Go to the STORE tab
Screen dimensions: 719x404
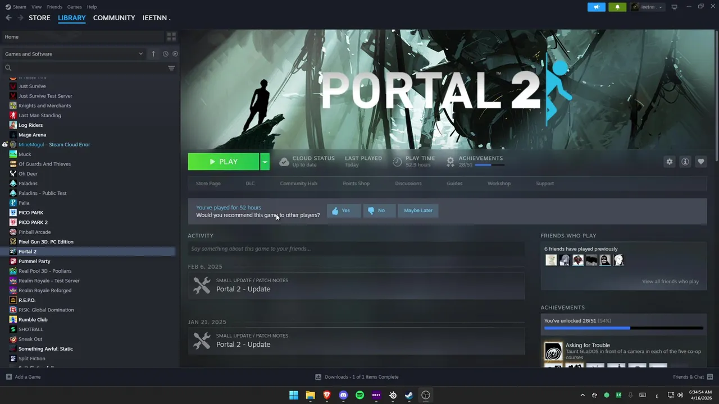point(39,18)
